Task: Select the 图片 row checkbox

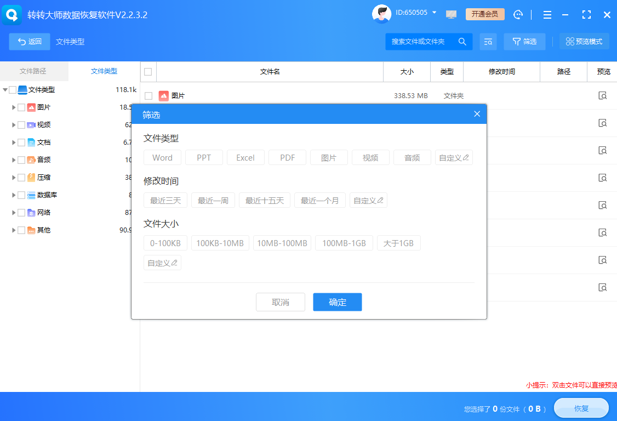Action: pos(148,95)
